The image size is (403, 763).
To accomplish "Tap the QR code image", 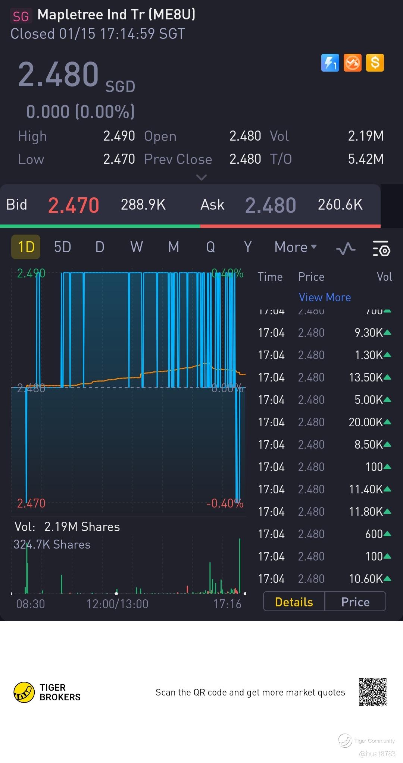I will point(372,692).
